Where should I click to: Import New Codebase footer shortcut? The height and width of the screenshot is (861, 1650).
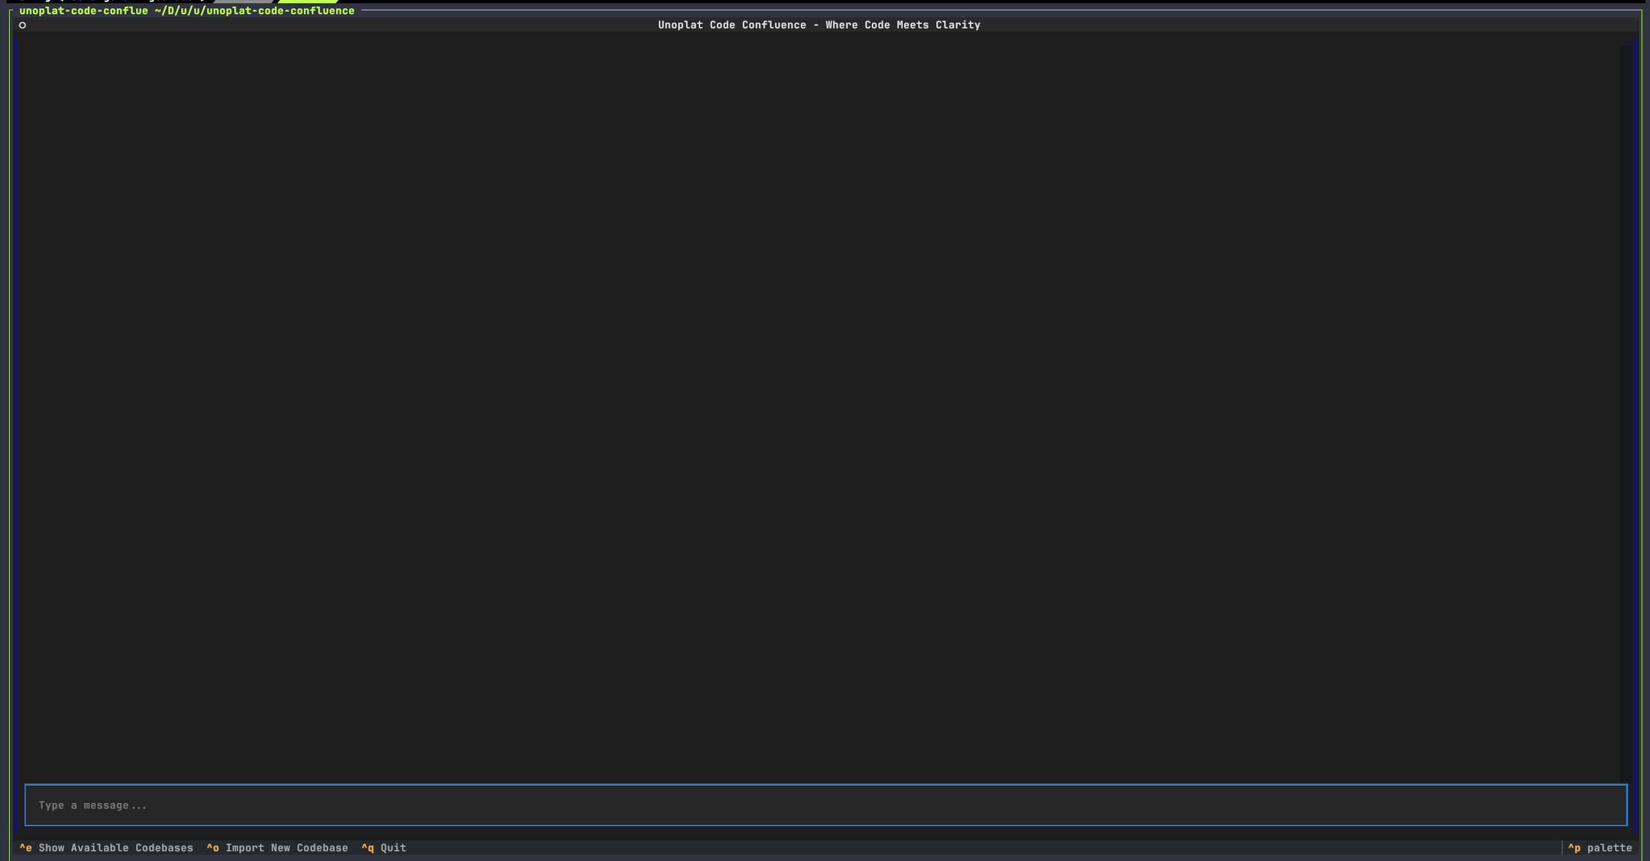[277, 847]
